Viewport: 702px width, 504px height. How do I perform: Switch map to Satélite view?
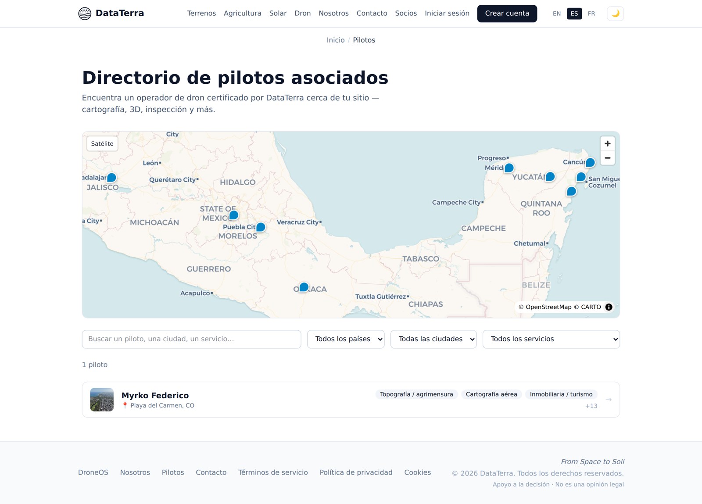[102, 143]
